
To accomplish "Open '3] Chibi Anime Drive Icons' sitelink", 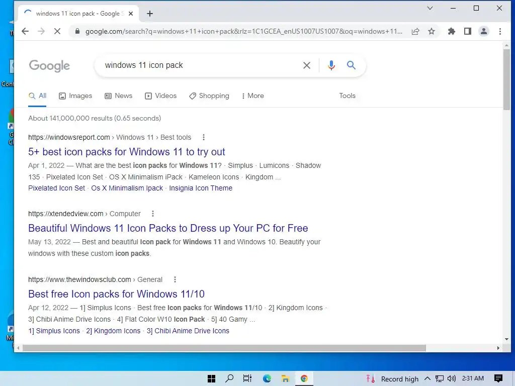I will point(188,331).
